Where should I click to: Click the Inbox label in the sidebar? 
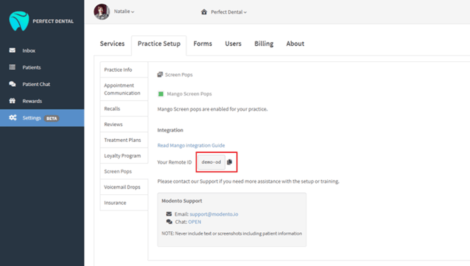tap(29, 51)
